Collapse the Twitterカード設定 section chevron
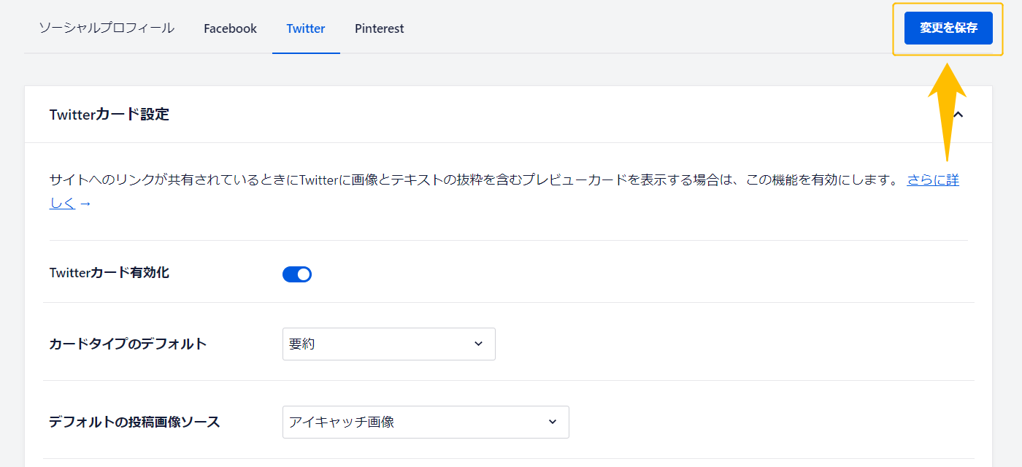The width and height of the screenshot is (1022, 467). click(959, 115)
